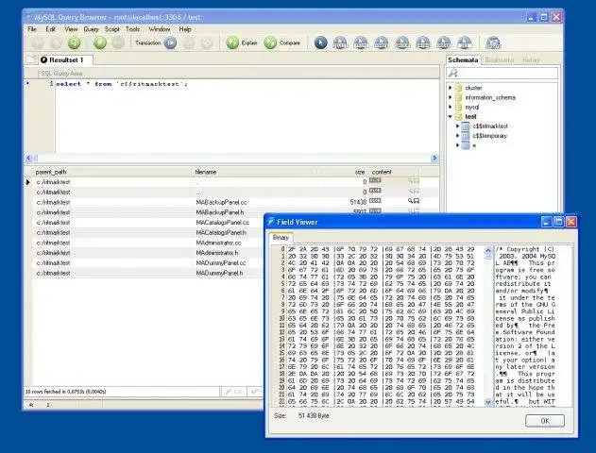Click the grayed Stop icon beside Execute
596x453 pixels.
click(118, 42)
